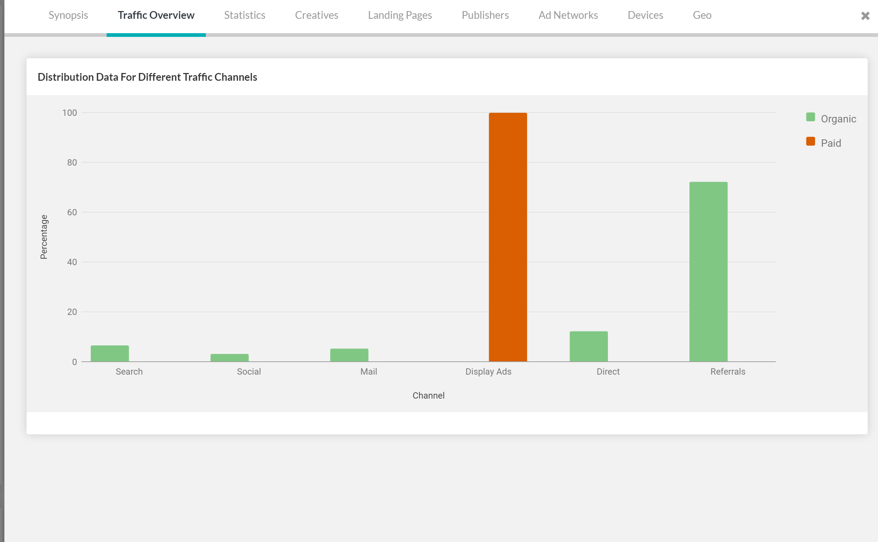Click the green Search bar
This screenshot has width=878, height=542.
[x=110, y=353]
